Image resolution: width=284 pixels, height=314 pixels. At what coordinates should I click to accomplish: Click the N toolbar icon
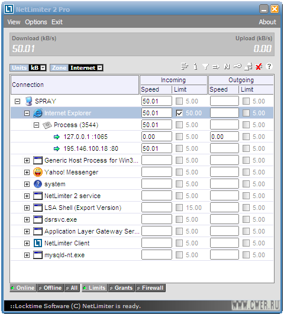(x=227, y=66)
